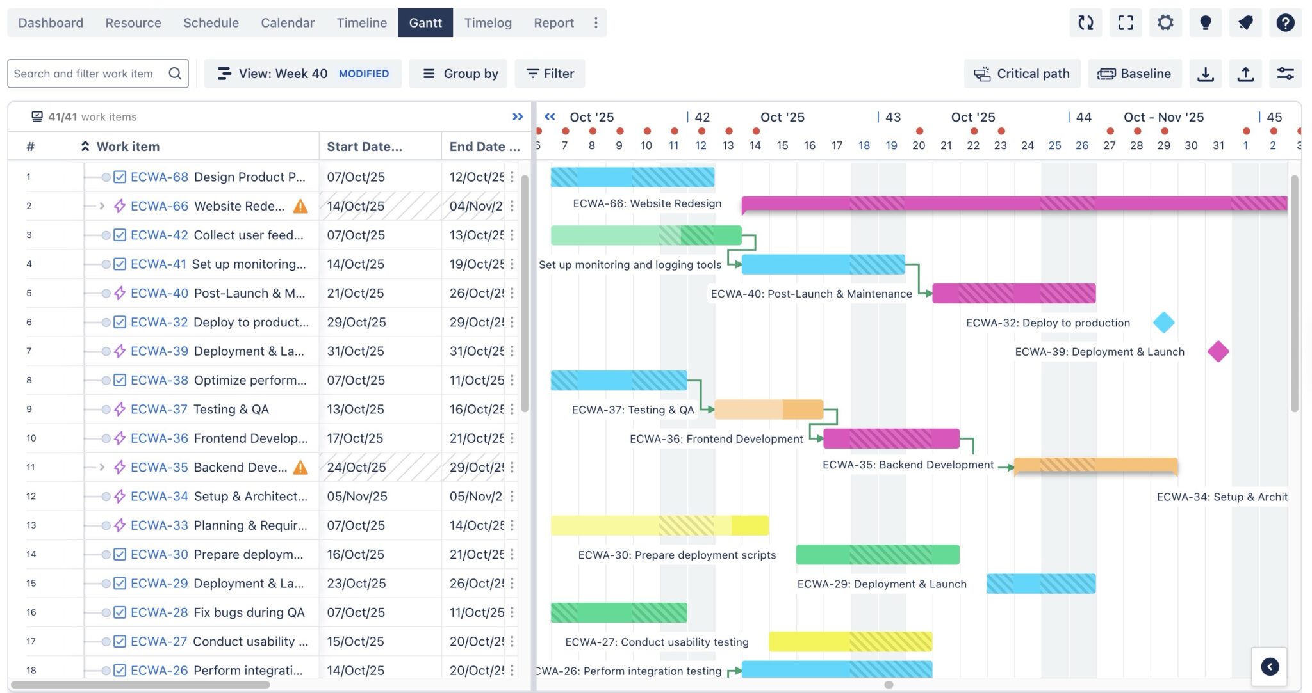Open the settings gear icon

pyautogui.click(x=1165, y=22)
